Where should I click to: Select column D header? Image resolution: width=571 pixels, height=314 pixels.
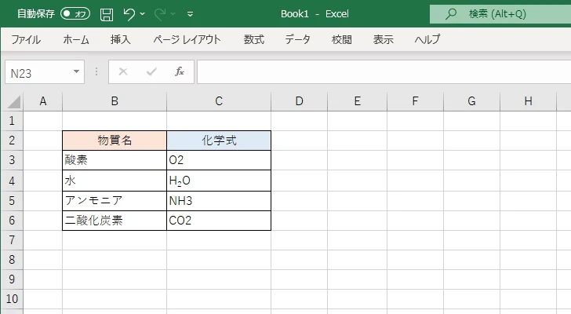pyautogui.click(x=299, y=101)
